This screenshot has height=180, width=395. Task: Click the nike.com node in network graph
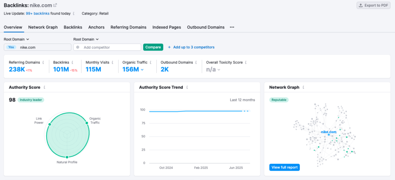329,135
